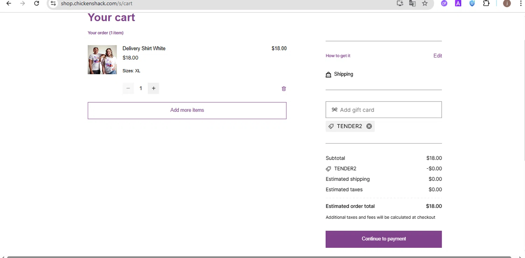
Task: Open the purple round extension icon
Action: [444, 4]
